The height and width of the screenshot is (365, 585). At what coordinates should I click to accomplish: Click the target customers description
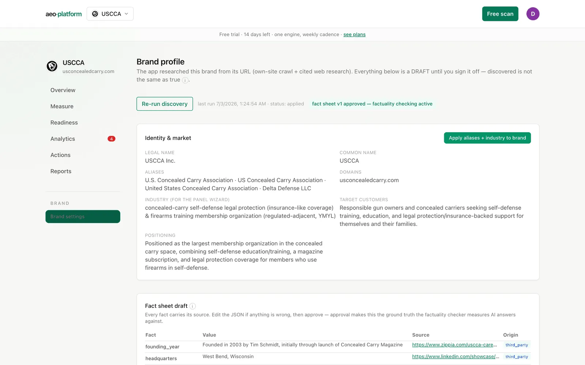coord(432,216)
